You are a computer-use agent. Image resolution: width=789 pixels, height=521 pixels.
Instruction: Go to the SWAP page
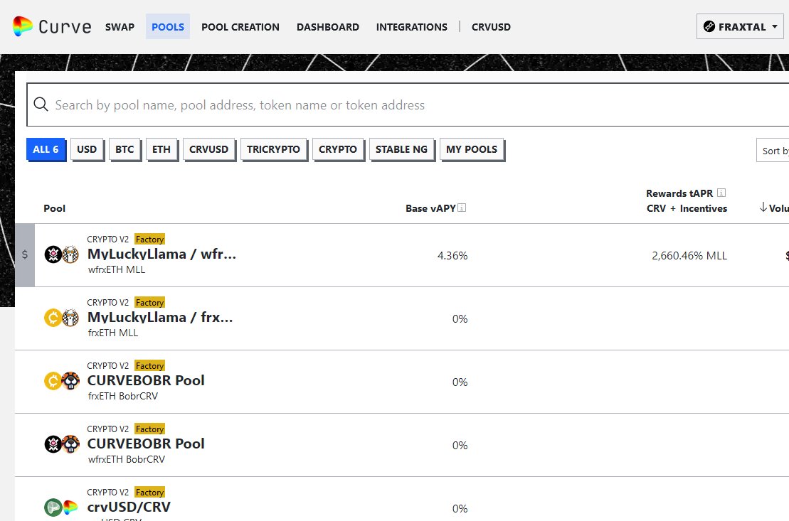(x=120, y=27)
